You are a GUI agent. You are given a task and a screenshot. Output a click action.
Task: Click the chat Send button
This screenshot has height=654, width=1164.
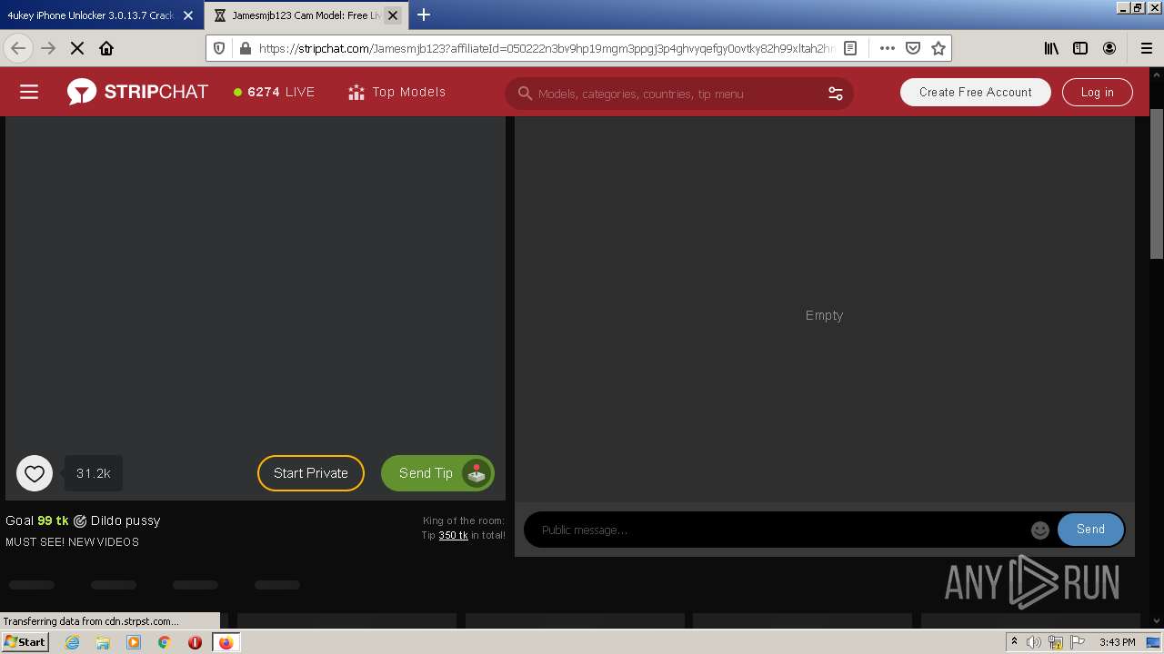click(1090, 530)
